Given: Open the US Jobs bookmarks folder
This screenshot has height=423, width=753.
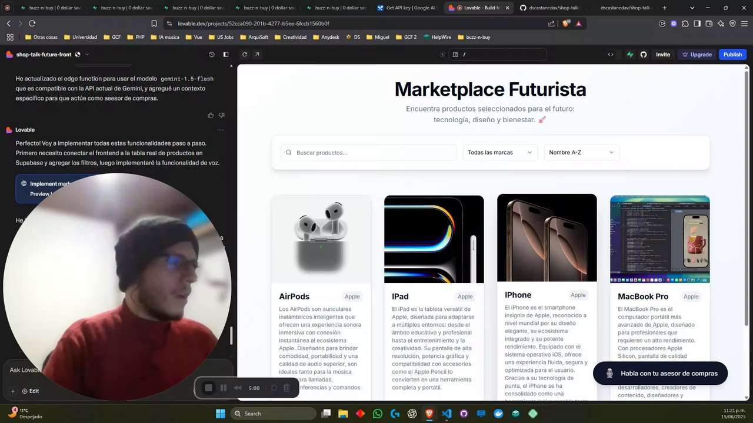Looking at the screenshot, I should 221,37.
